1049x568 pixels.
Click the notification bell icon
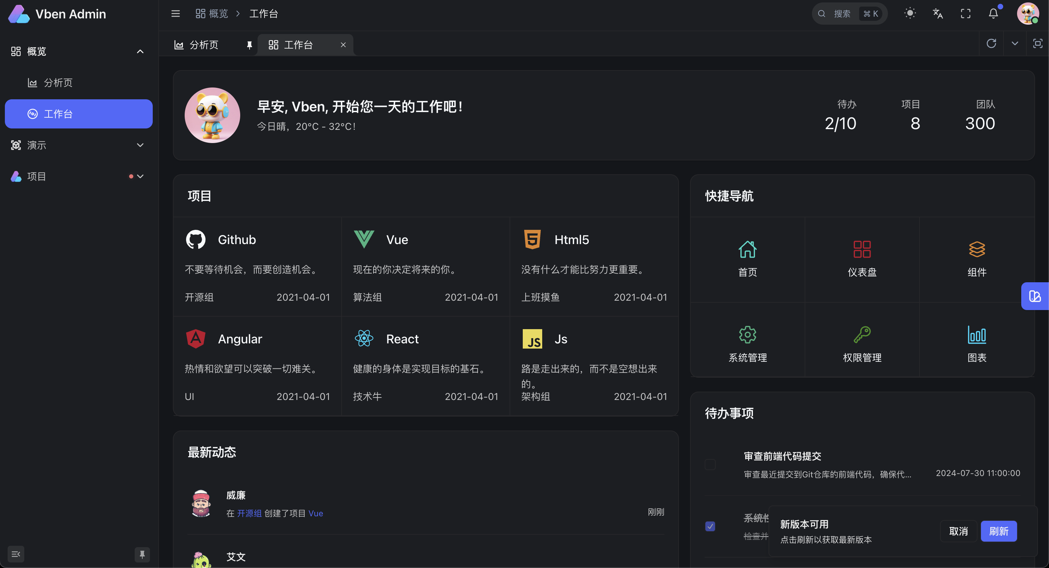(x=993, y=14)
